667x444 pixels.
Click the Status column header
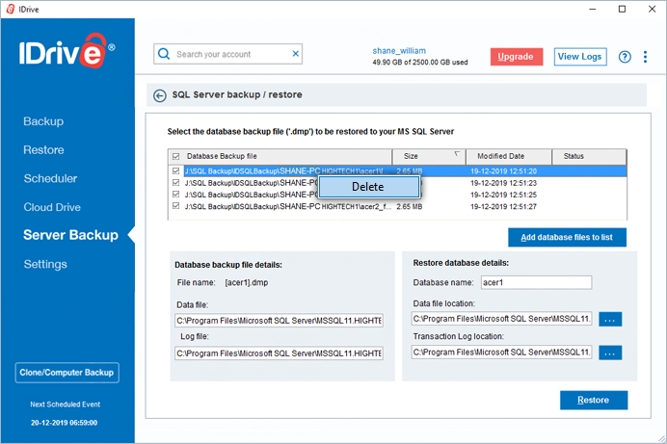pos(589,156)
